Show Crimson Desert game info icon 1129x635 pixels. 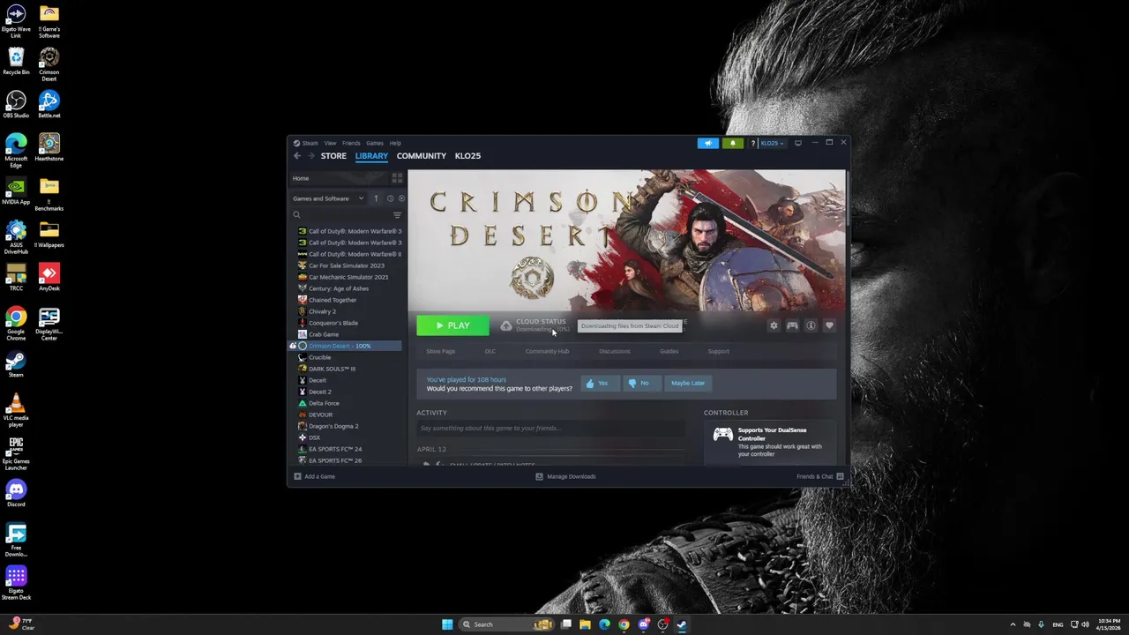[811, 325]
